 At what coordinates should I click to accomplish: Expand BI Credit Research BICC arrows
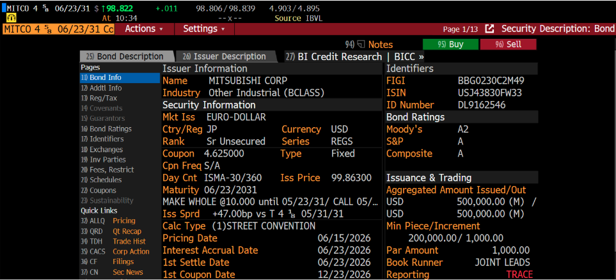pos(421,56)
